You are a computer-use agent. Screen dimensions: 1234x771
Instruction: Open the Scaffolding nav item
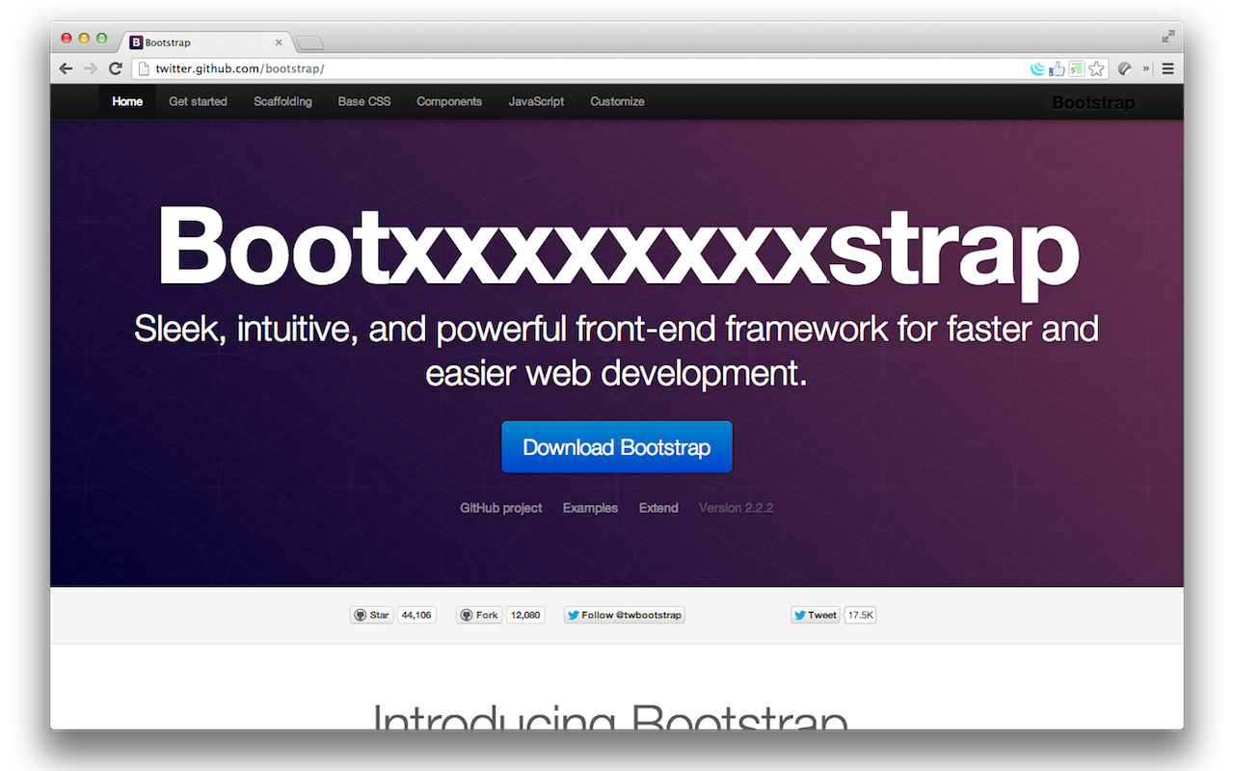pos(282,101)
